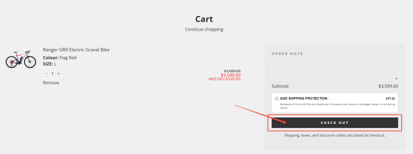Open the Ranger GRX Electric Gravel Bike title
Image resolution: width=413 pixels, height=154 pixels.
(76, 50)
